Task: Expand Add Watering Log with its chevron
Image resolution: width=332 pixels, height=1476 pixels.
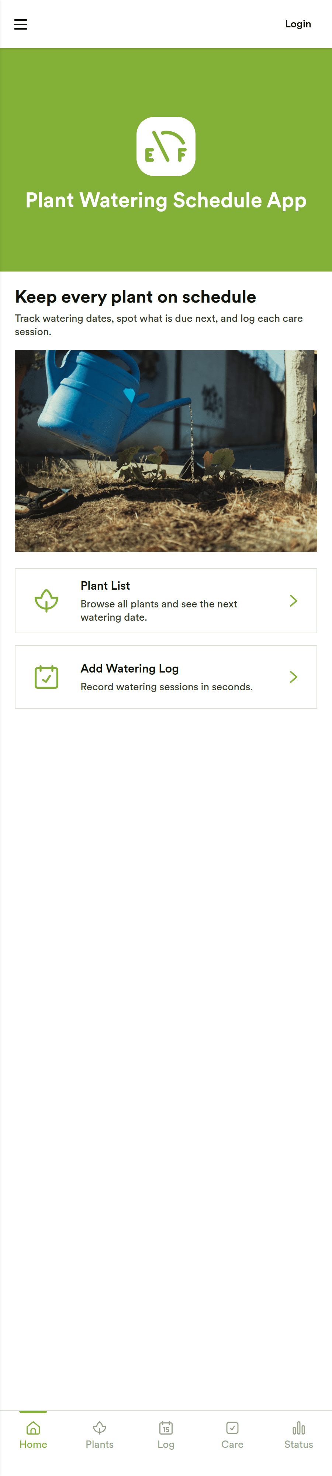Action: pyautogui.click(x=293, y=677)
